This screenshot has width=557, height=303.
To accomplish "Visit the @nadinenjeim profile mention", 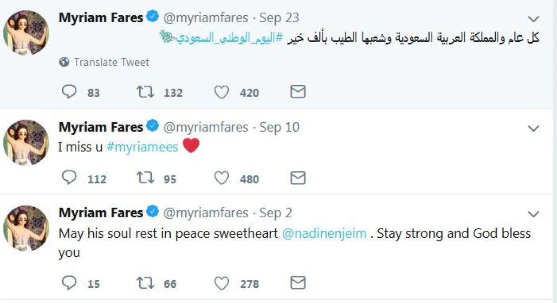I will point(324,234).
